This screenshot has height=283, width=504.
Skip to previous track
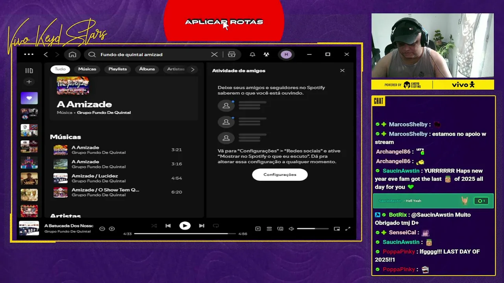click(168, 226)
